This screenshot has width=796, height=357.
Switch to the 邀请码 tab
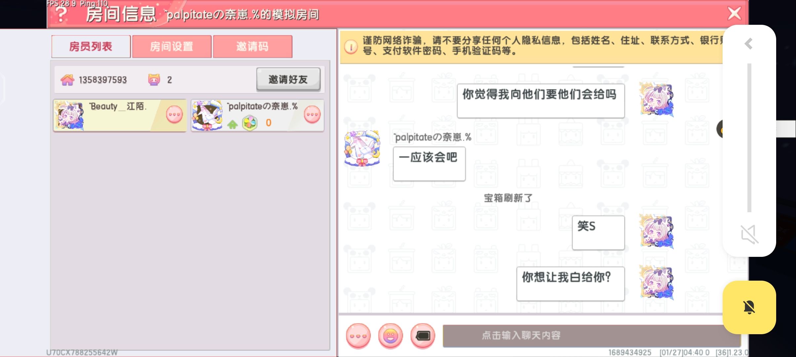tap(253, 47)
